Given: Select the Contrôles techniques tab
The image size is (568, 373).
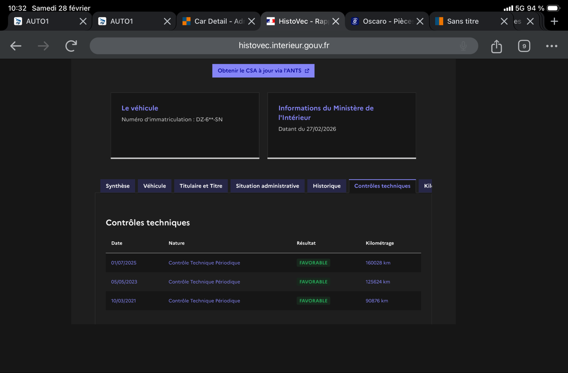Looking at the screenshot, I should pos(382,186).
